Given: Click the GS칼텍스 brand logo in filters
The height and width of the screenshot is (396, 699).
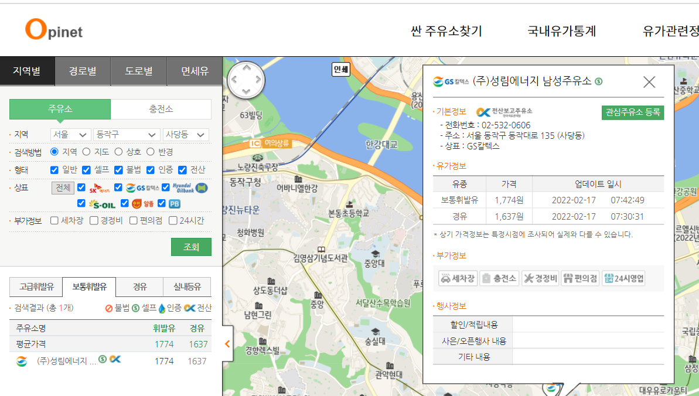Looking at the screenshot, I should pyautogui.click(x=142, y=187).
